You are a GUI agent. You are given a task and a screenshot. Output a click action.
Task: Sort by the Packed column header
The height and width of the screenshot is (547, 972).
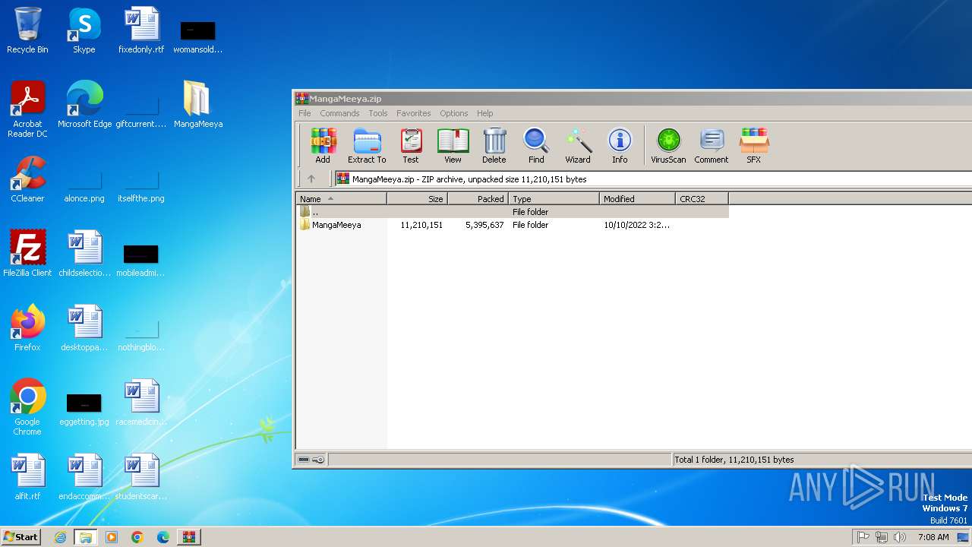tap(478, 199)
